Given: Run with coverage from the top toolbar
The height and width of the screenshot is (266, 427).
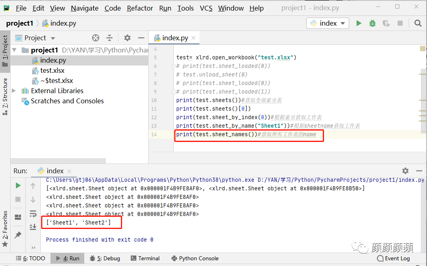Looking at the screenshot, I should [x=386, y=24].
